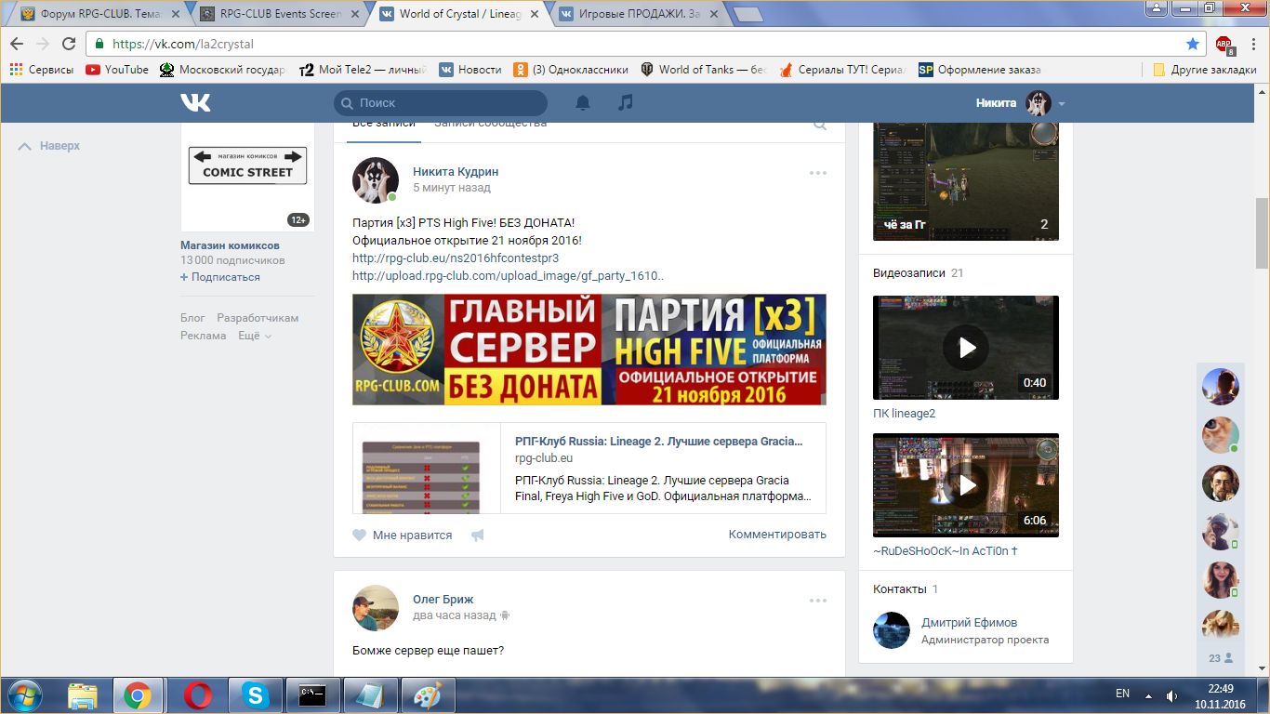1270x714 pixels.
Task: Switch to the RPG-CLUB Events browser tab
Action: pos(277,14)
